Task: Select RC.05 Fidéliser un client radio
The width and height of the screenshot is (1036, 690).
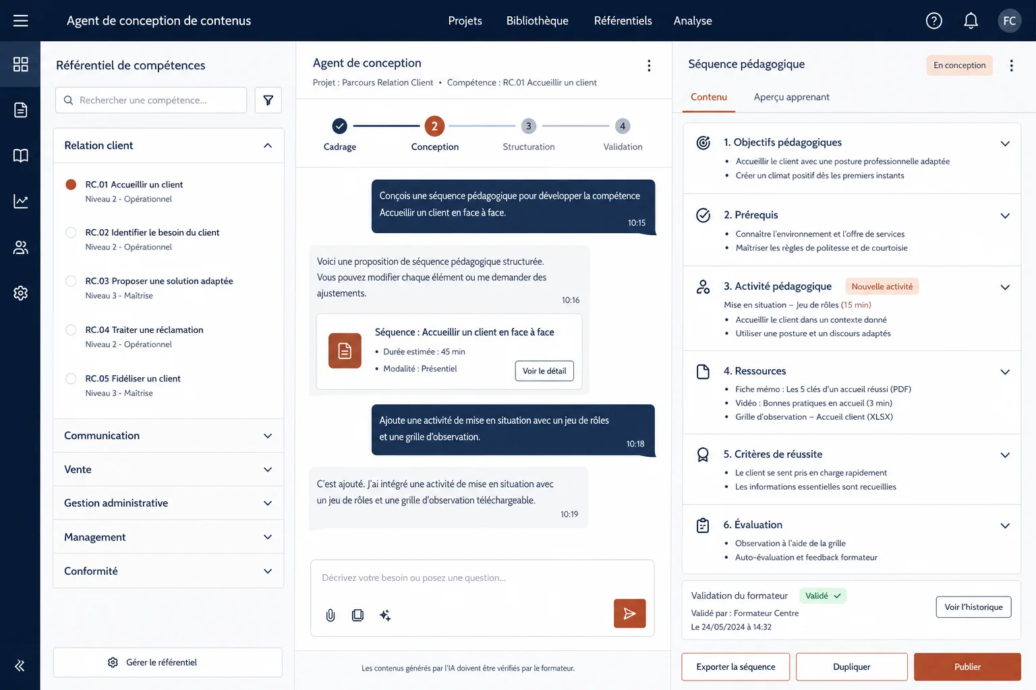Action: click(71, 379)
